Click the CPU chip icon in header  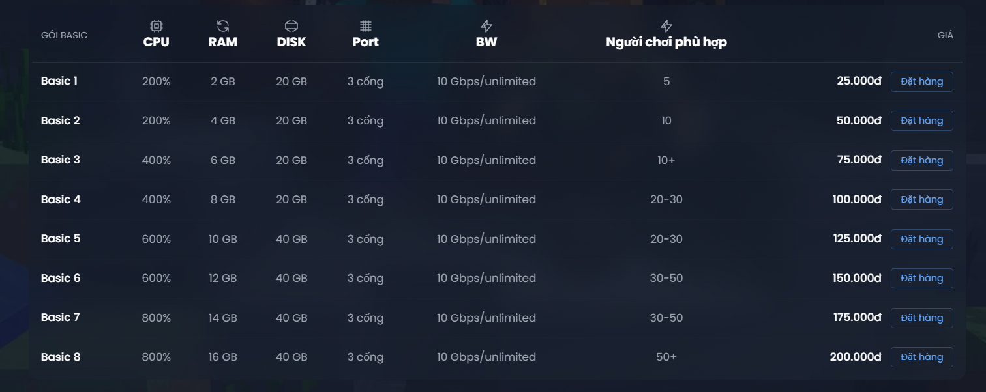[157, 26]
